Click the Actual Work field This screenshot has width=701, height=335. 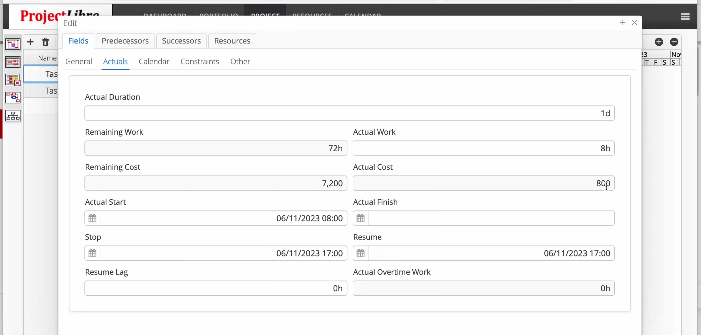[484, 148]
